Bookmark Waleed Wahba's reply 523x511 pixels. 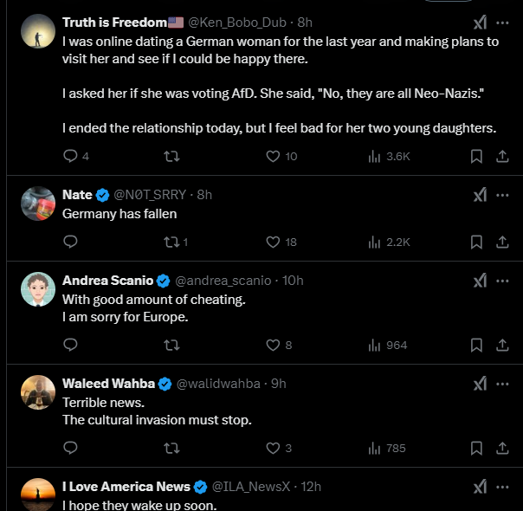(476, 448)
